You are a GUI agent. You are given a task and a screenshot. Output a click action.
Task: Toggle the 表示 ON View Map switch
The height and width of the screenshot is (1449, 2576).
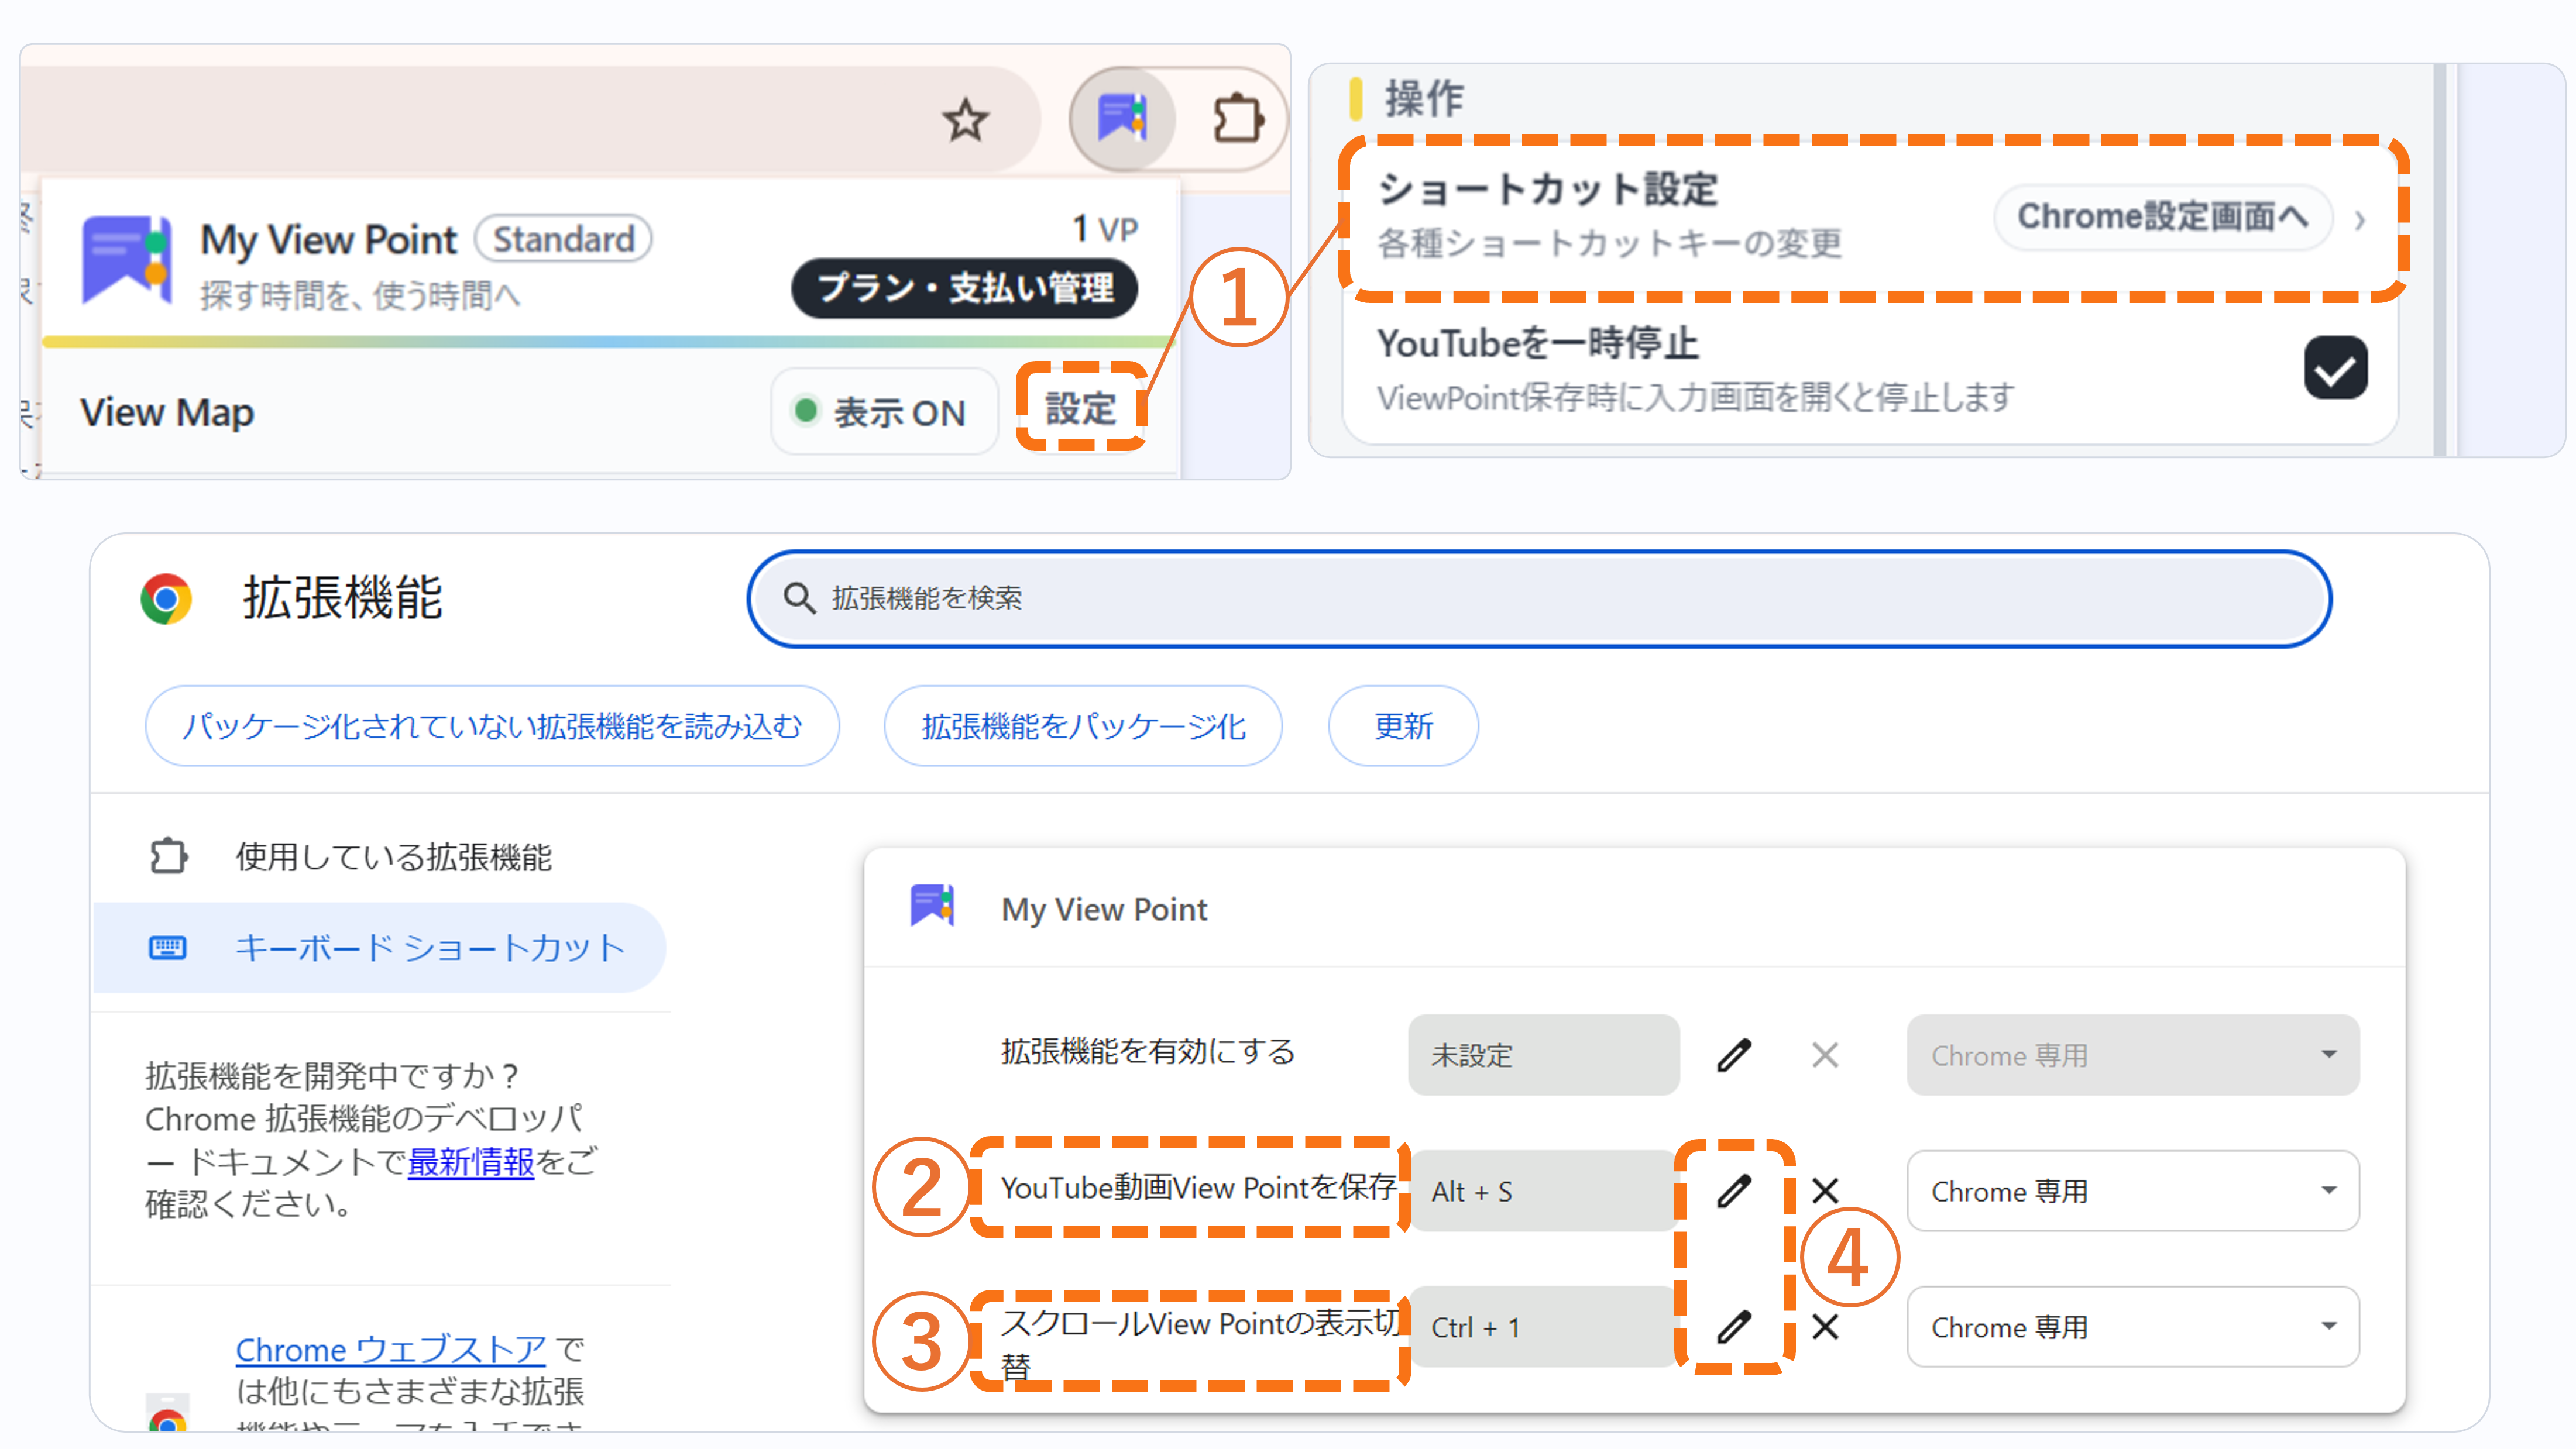coord(884,412)
